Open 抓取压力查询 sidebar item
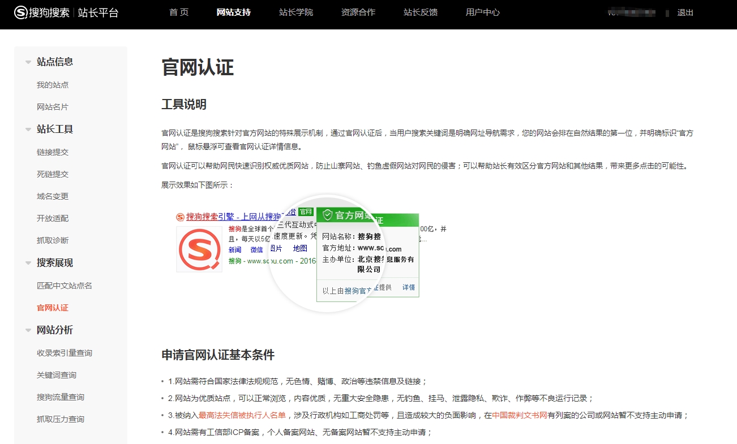 click(61, 419)
